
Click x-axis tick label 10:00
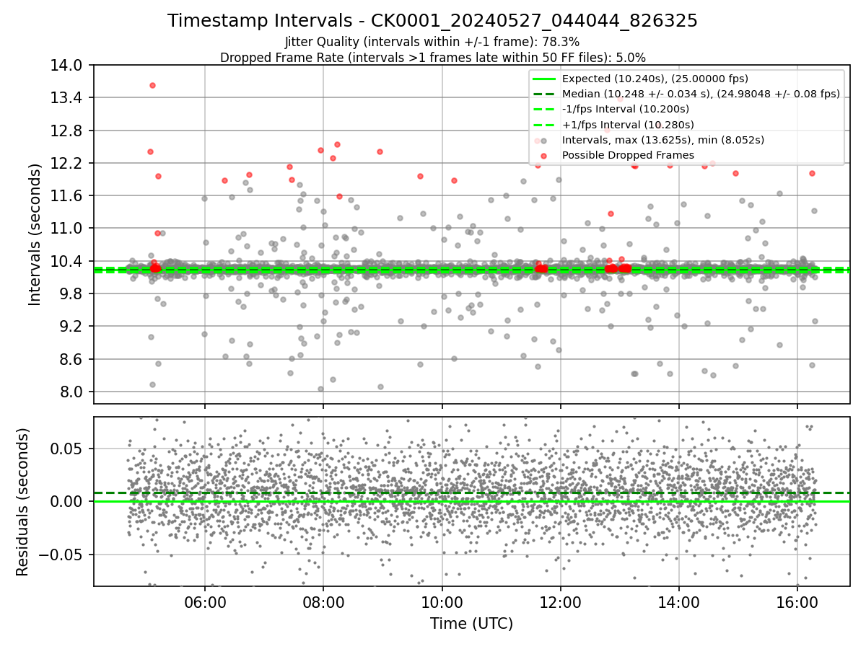pos(442,601)
